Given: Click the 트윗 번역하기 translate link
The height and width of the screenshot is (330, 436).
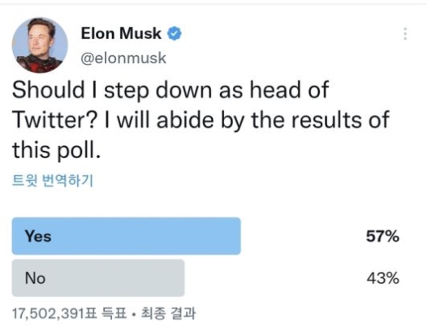Looking at the screenshot, I should click(53, 181).
